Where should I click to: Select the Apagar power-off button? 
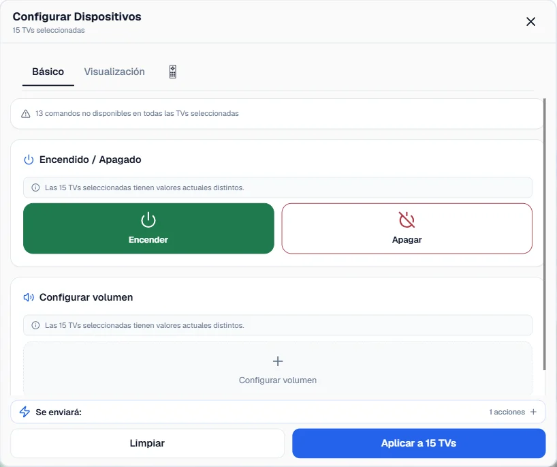407,228
